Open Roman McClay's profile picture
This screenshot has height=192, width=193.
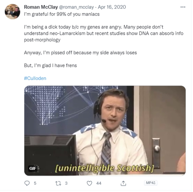pyautogui.click(x=12, y=12)
